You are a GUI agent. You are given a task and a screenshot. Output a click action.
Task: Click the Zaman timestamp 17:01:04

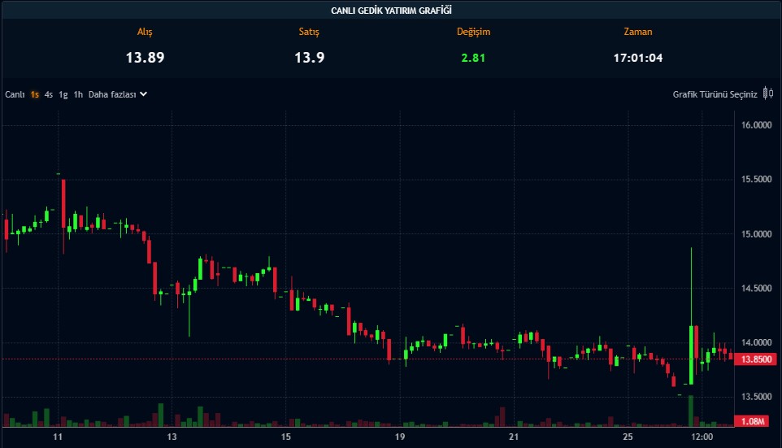(x=637, y=58)
